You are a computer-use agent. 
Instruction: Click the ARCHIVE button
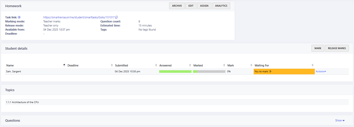tap(177, 6)
